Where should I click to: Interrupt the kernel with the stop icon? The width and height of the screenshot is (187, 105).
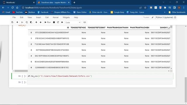(54, 22)
